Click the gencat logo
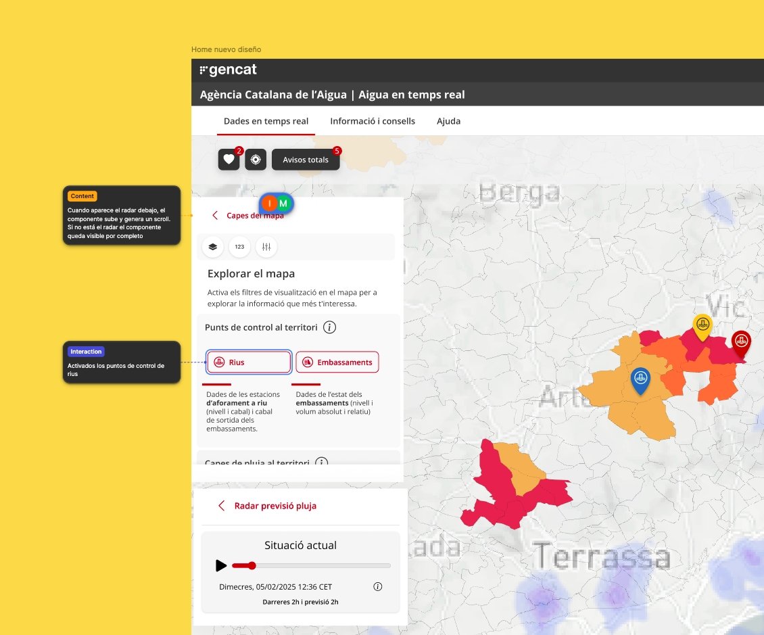This screenshot has height=635, width=764. (228, 70)
